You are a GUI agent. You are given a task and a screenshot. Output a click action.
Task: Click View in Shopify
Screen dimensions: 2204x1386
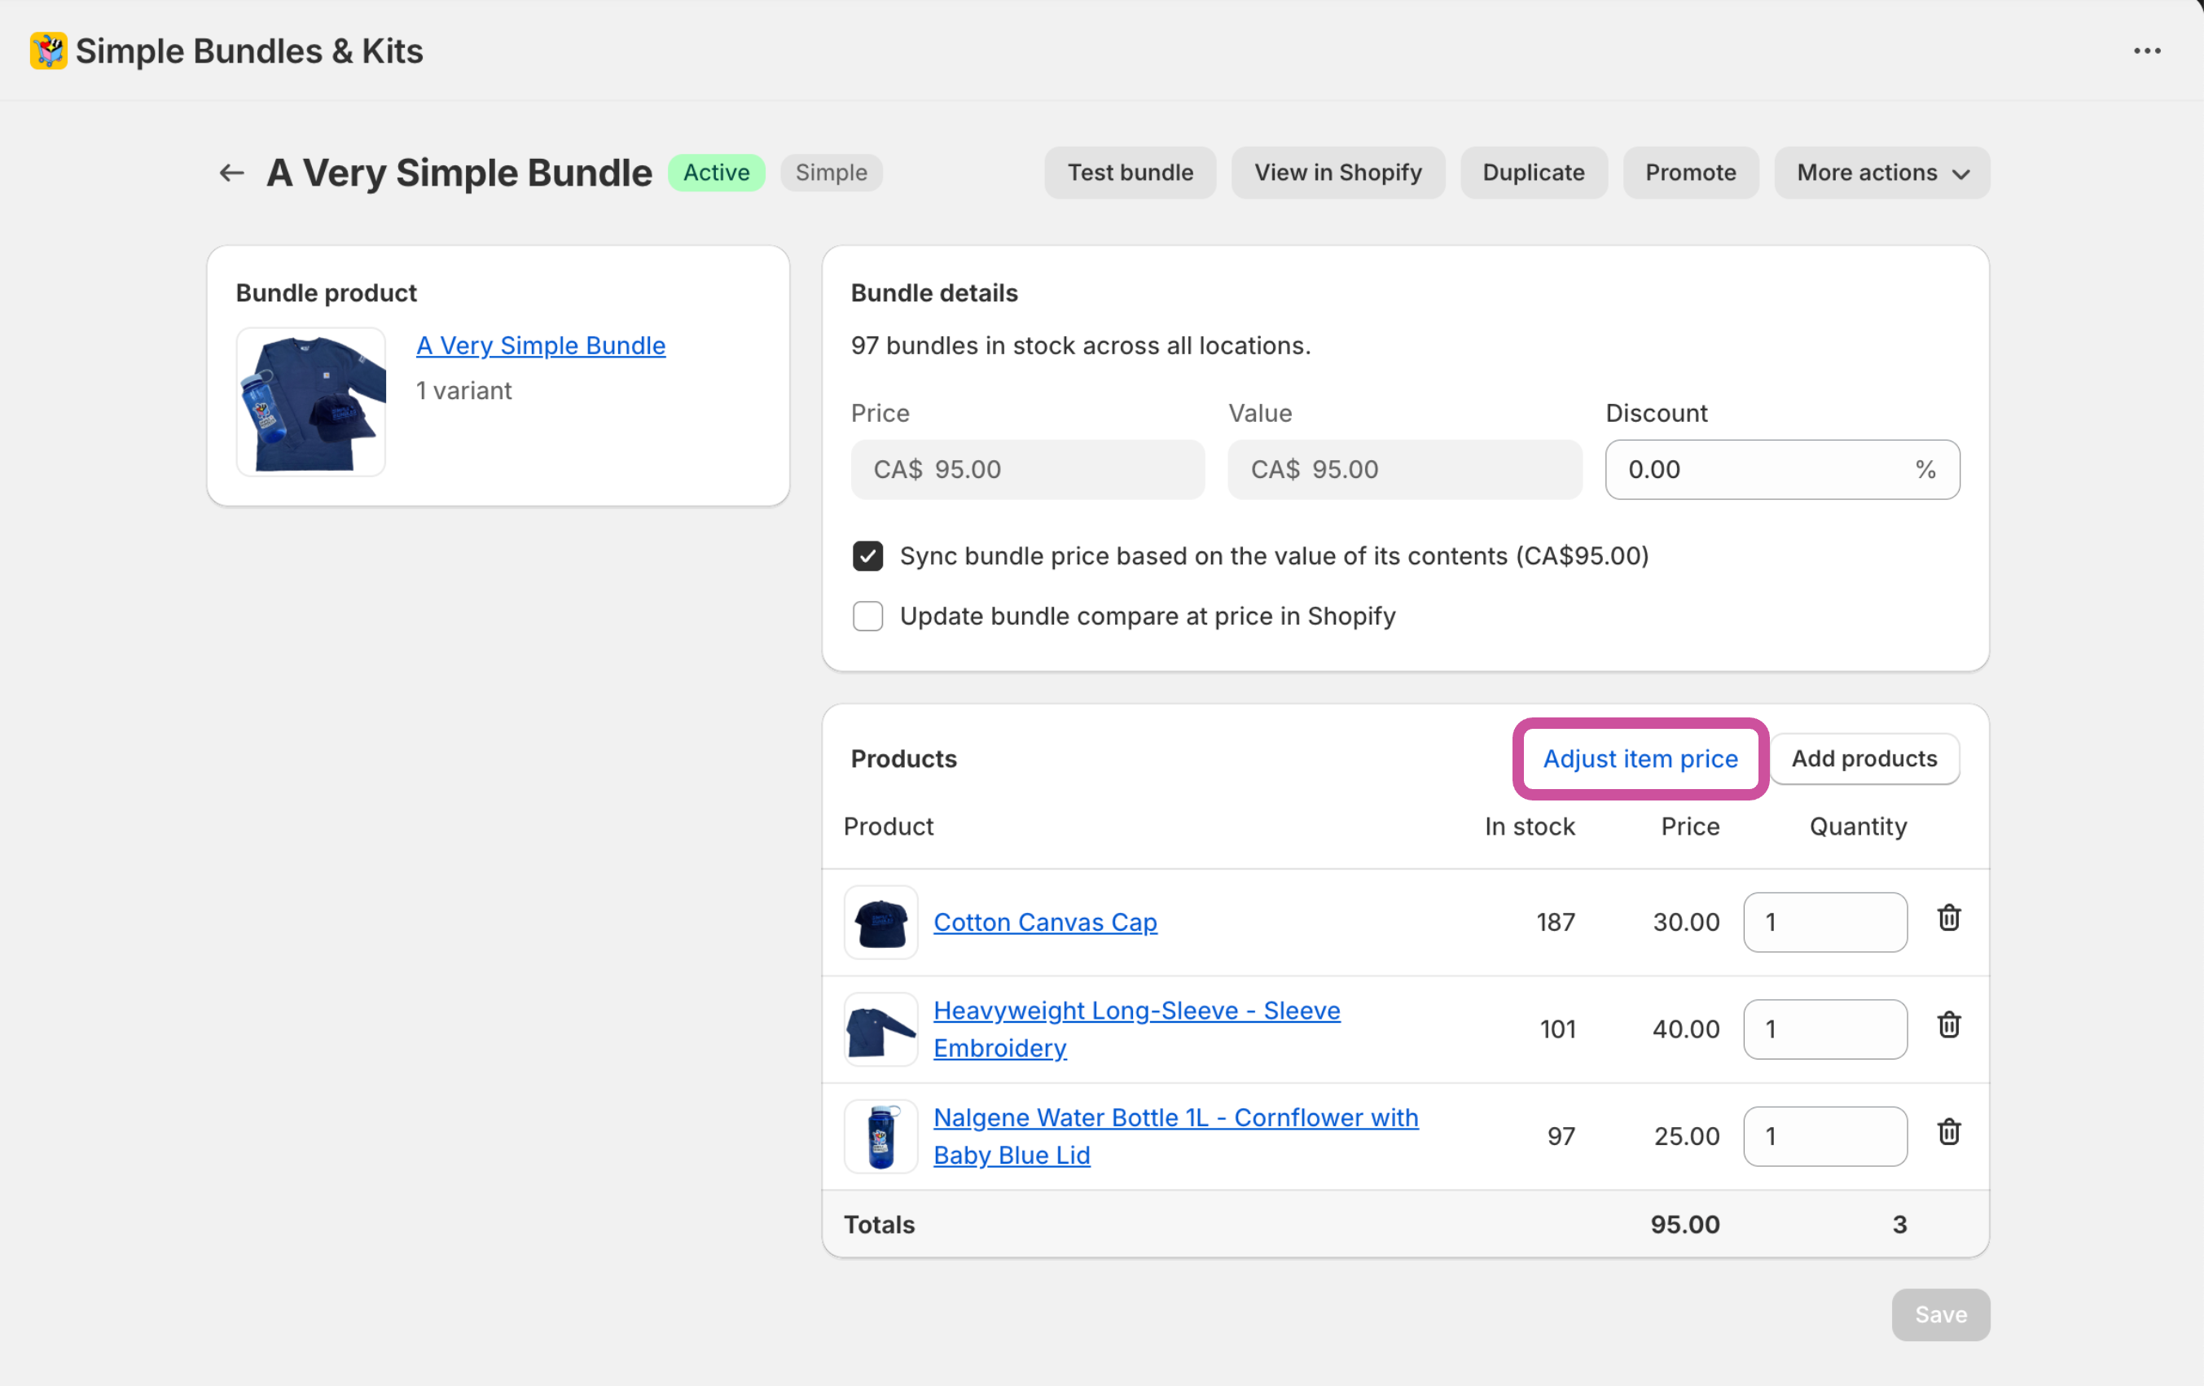[1338, 173]
